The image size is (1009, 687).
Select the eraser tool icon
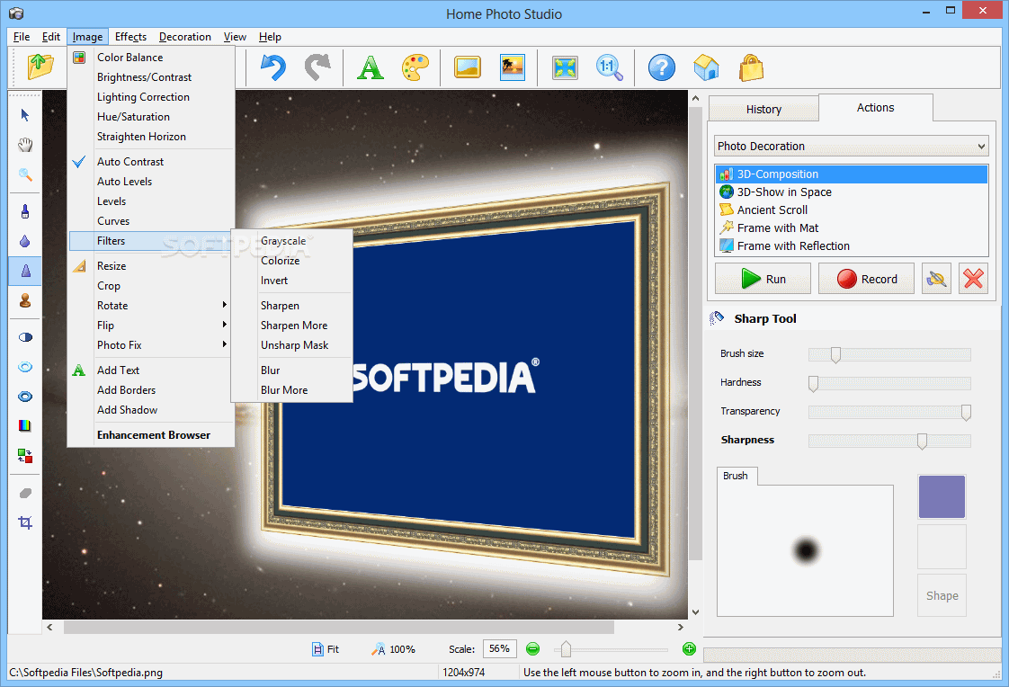click(25, 494)
